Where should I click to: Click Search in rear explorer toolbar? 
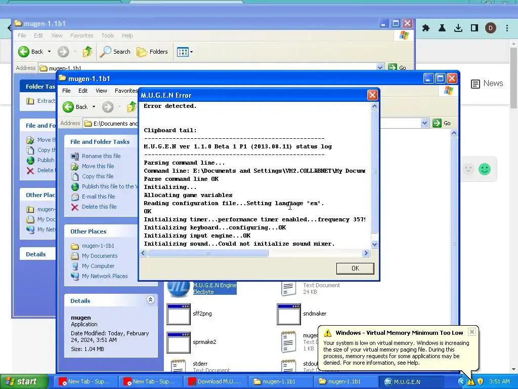[x=115, y=52]
